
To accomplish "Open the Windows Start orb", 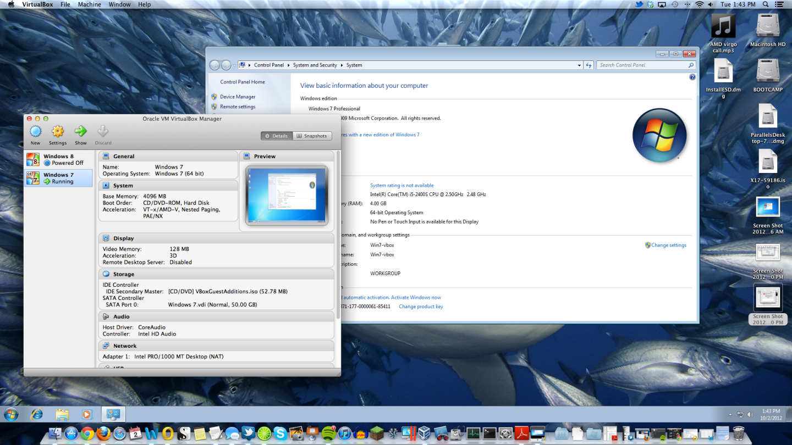I will tap(11, 414).
